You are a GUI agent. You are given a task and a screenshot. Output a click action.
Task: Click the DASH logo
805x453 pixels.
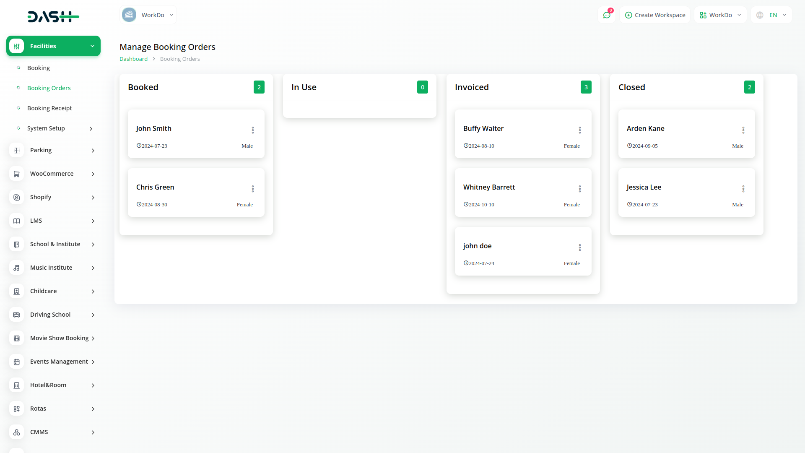click(x=53, y=17)
